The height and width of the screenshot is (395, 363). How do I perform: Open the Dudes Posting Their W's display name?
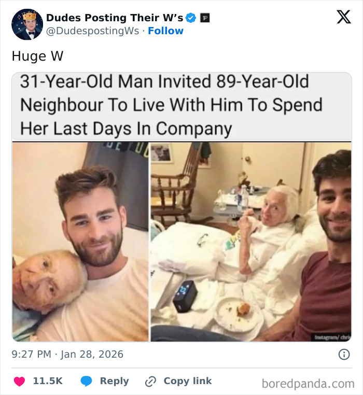114,18
